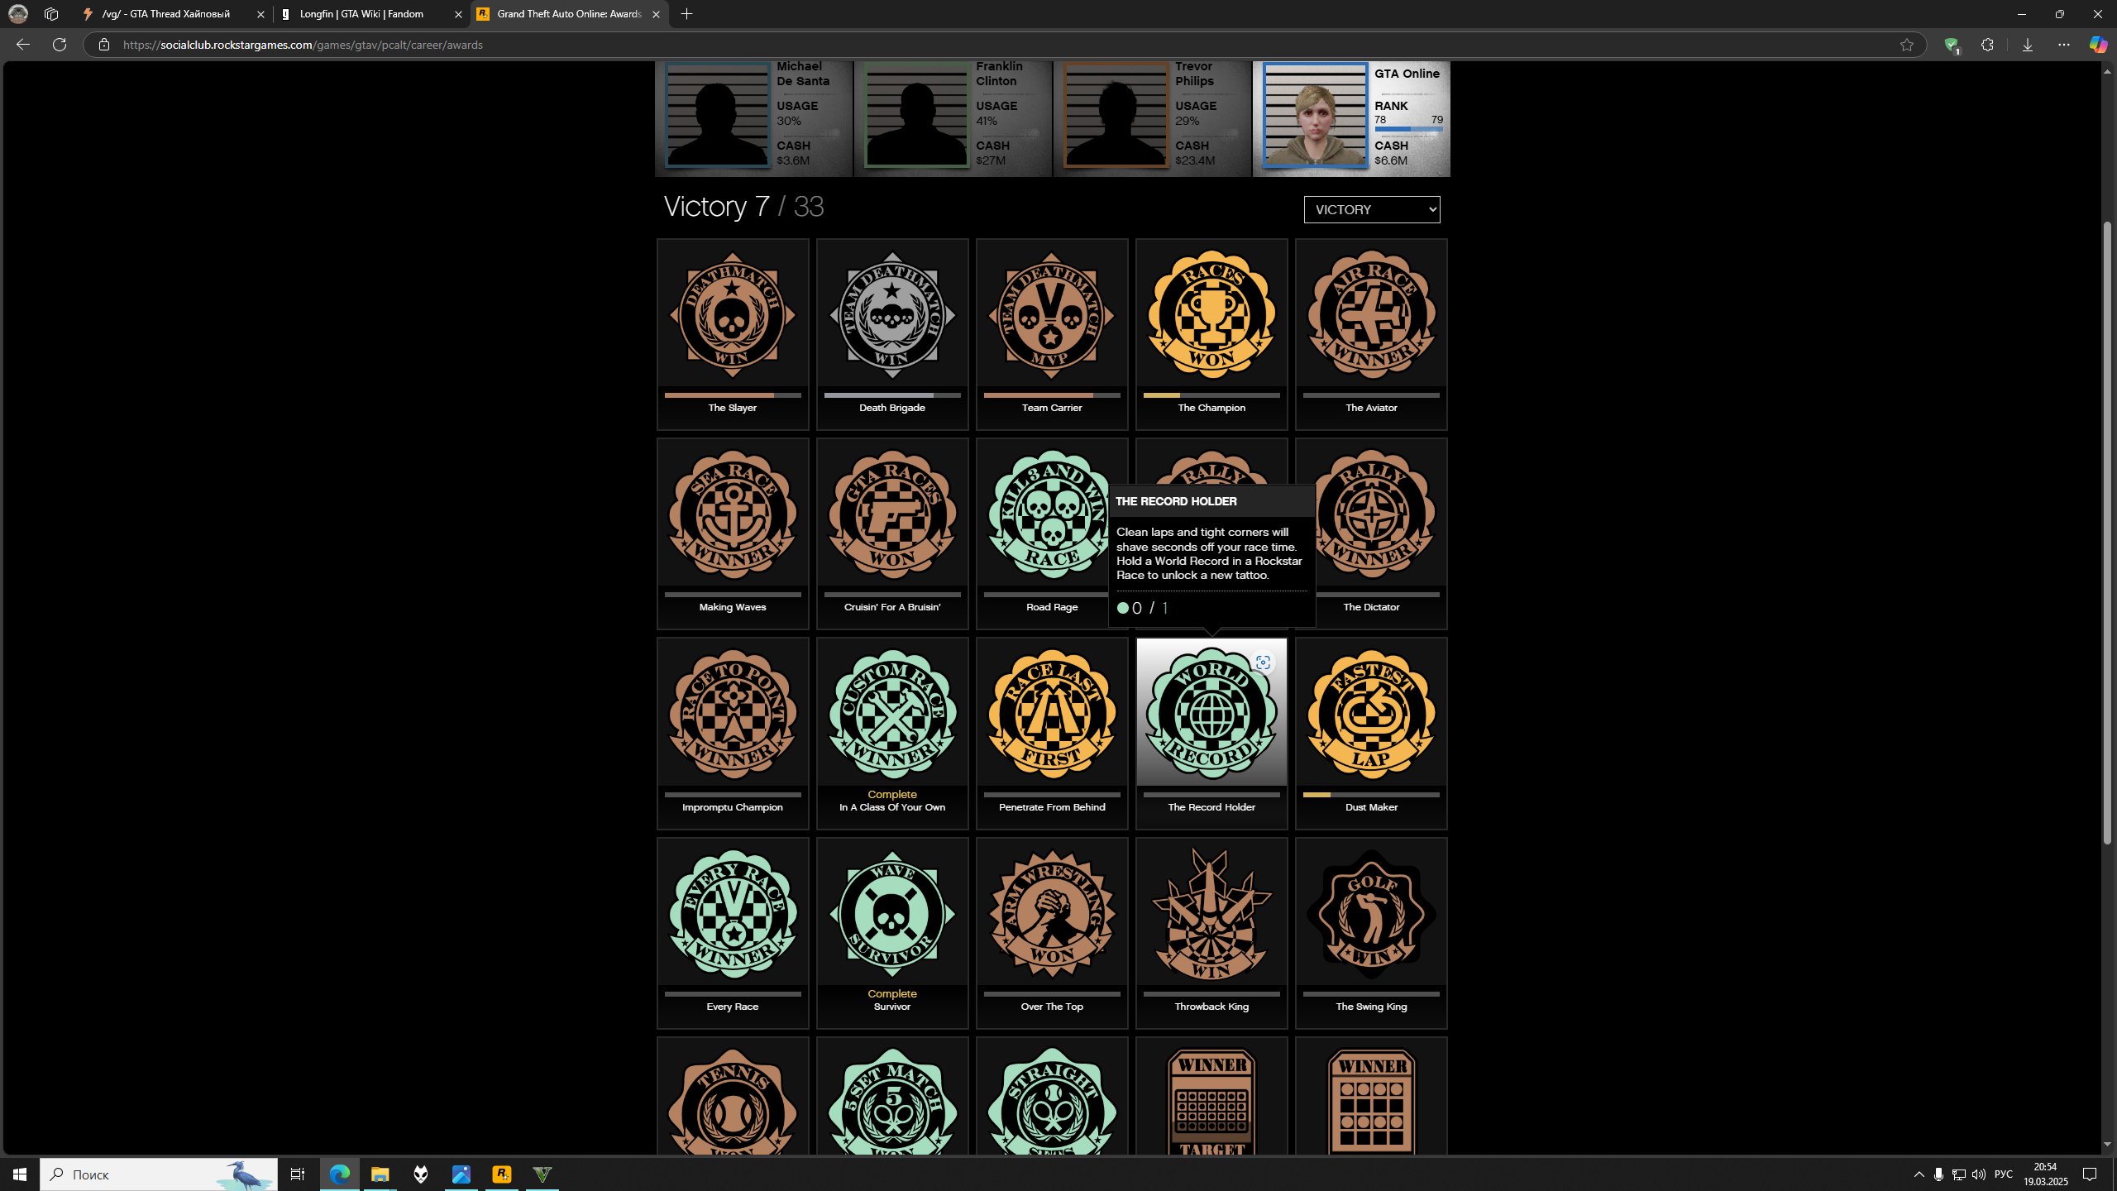Open File Explorer from the taskbar
This screenshot has height=1191, width=2117.
pos(380,1174)
